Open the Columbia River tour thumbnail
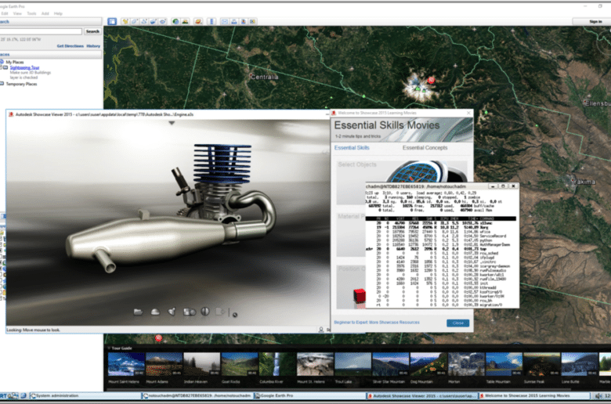The width and height of the screenshot is (611, 404). [x=277, y=364]
